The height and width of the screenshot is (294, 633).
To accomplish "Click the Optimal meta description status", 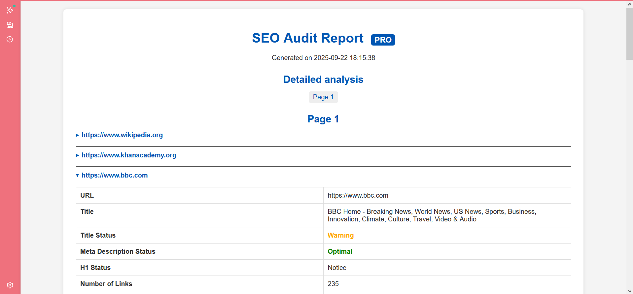I will [340, 251].
